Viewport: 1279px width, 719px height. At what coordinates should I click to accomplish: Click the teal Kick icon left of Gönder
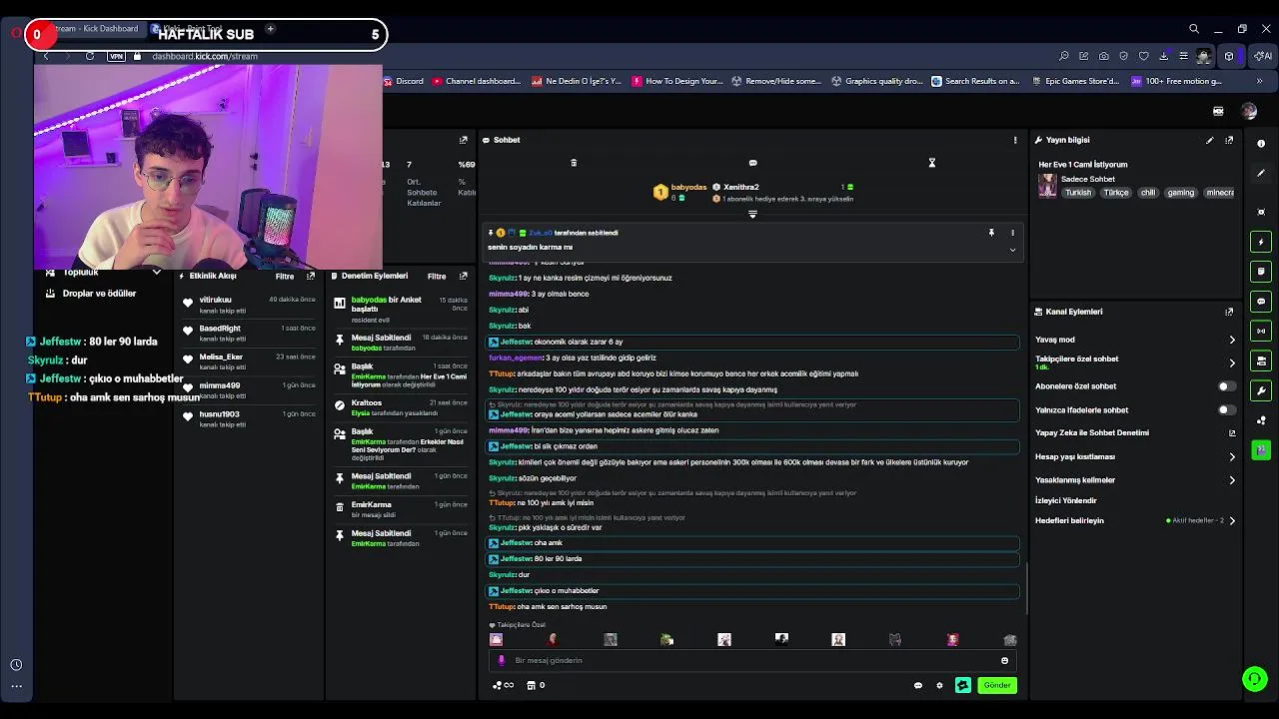coord(962,685)
